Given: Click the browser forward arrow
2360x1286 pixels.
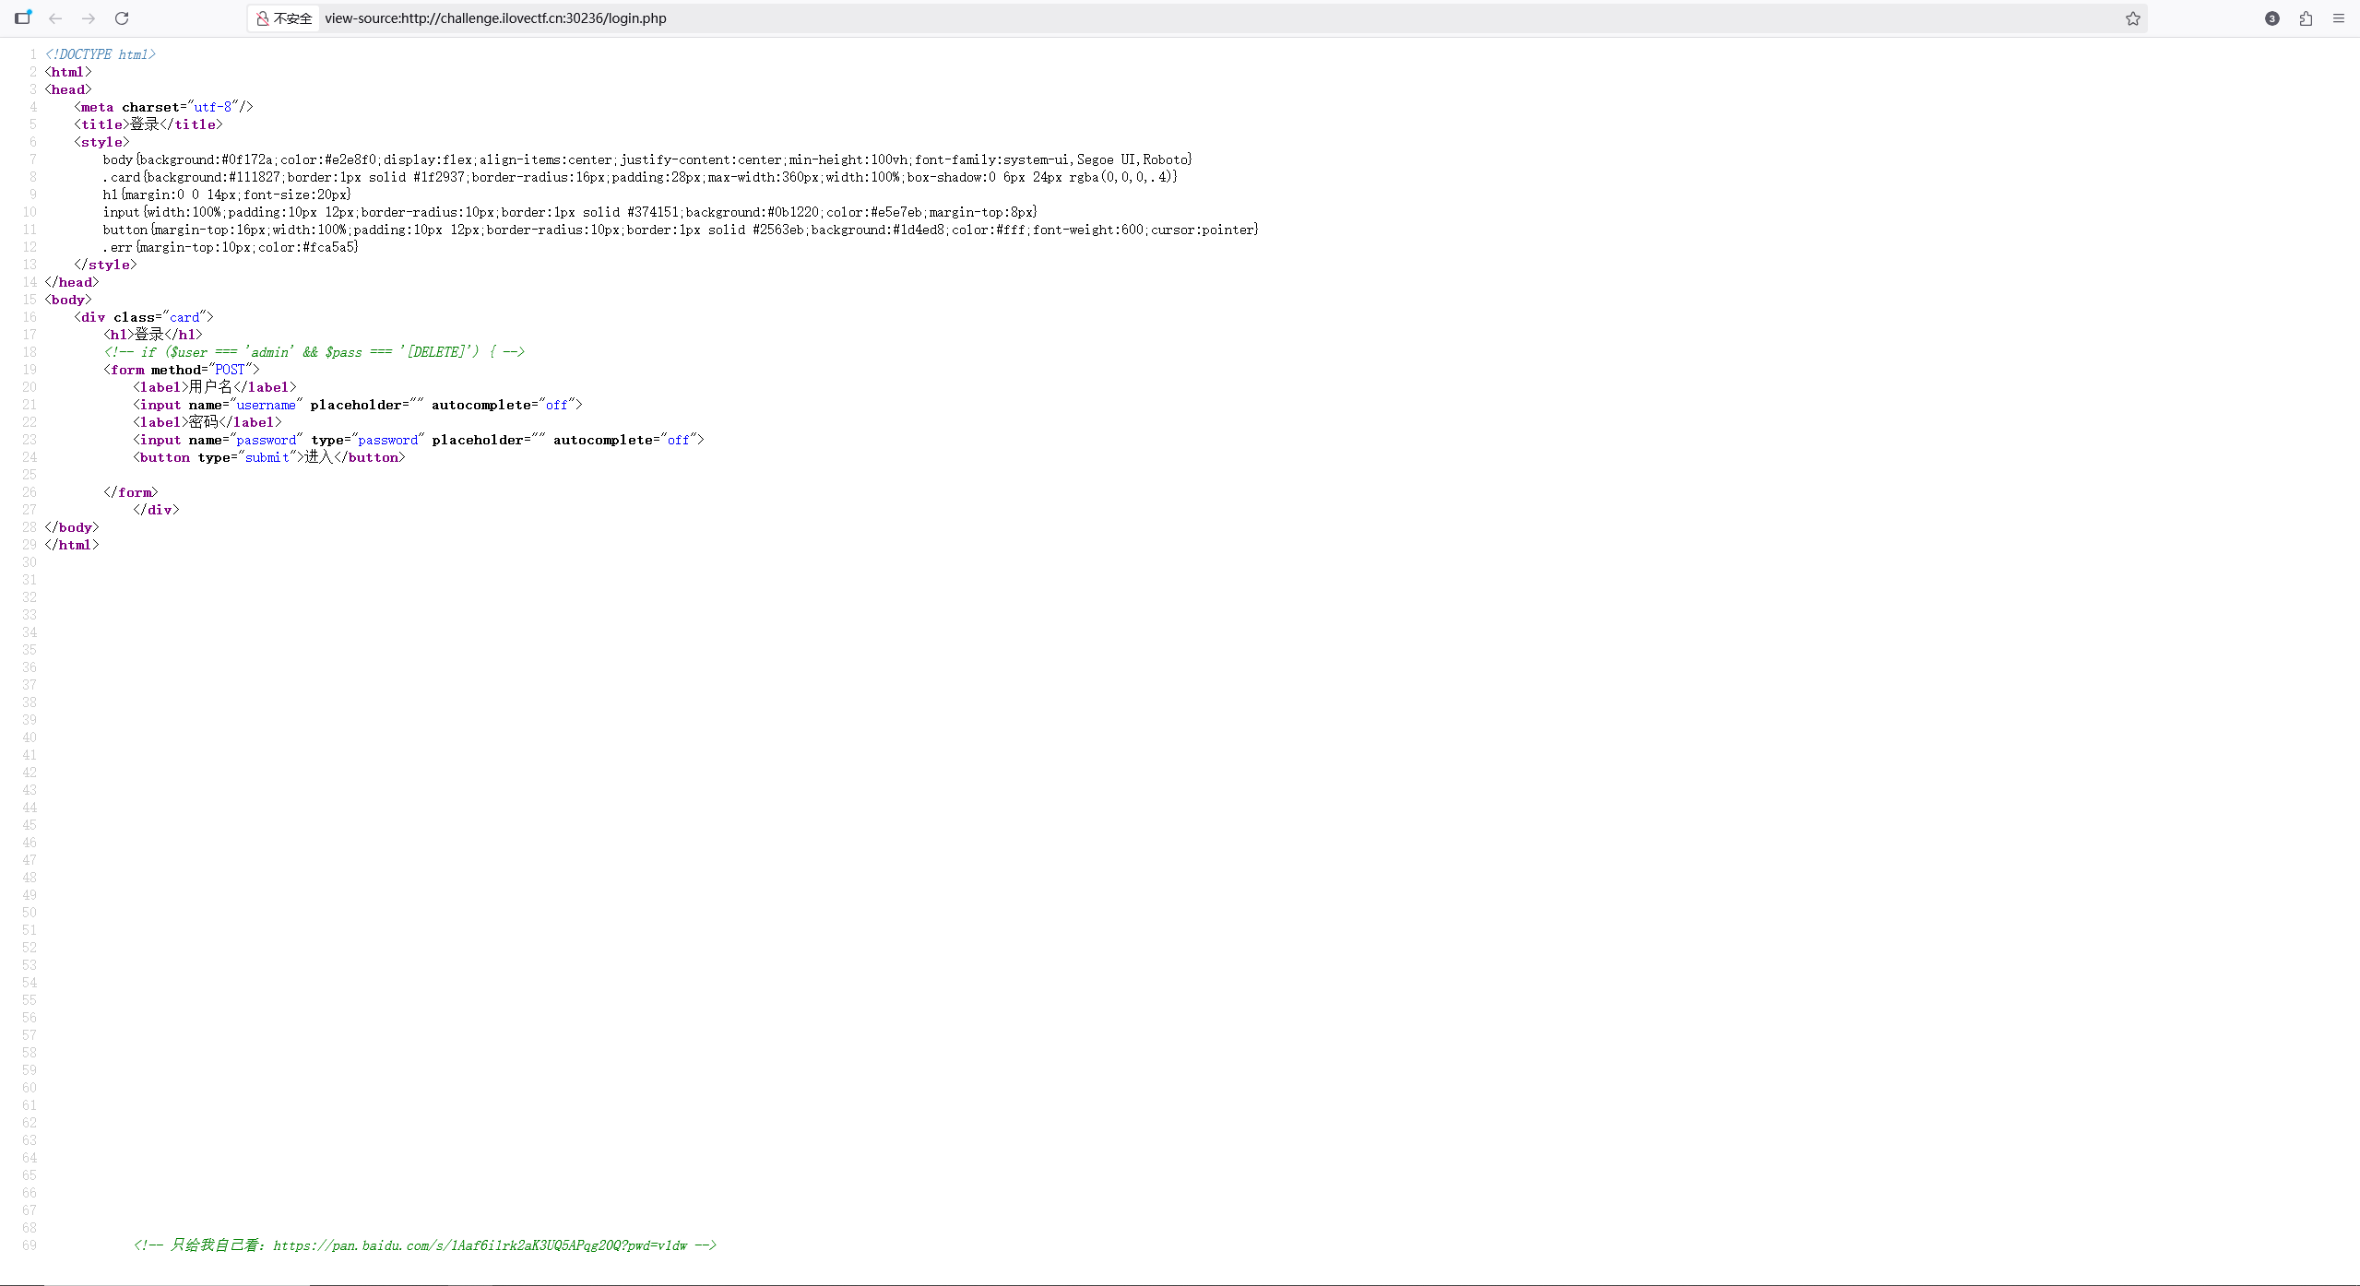Looking at the screenshot, I should coord(89,18).
